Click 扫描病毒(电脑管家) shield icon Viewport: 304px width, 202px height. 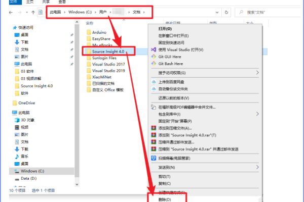pos(154,158)
